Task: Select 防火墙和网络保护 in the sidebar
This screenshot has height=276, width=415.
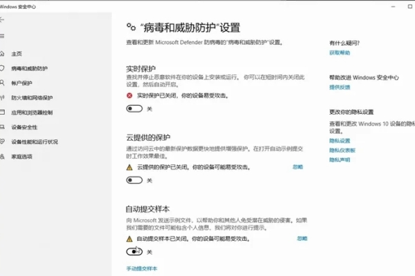Action: [x=32, y=98]
